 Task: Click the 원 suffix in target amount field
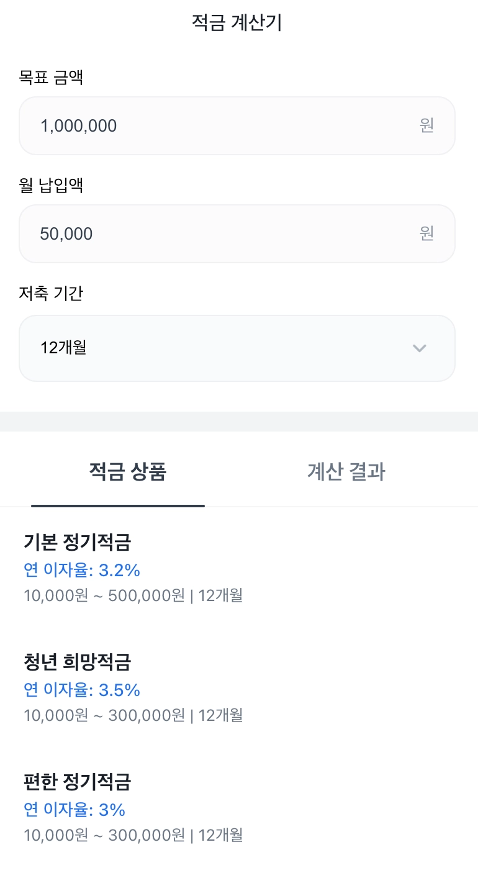(426, 126)
